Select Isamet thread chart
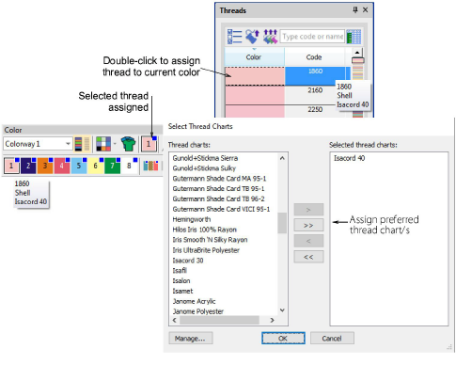Screen dimensions: 456x365 182,291
